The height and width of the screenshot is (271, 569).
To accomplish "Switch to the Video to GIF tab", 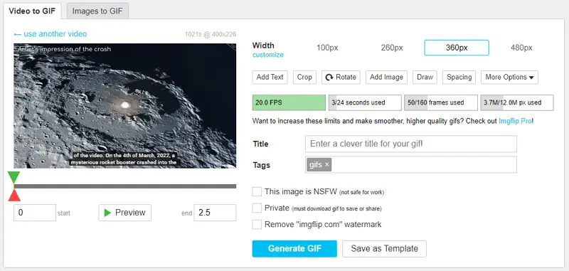I will tap(32, 11).
